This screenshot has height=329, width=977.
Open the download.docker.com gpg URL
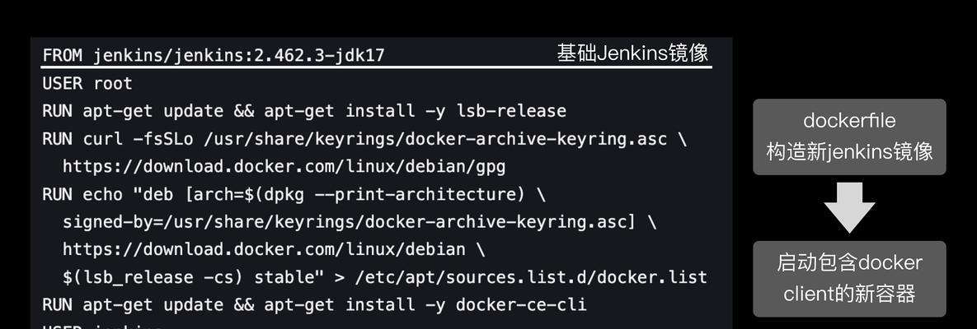click(x=284, y=167)
